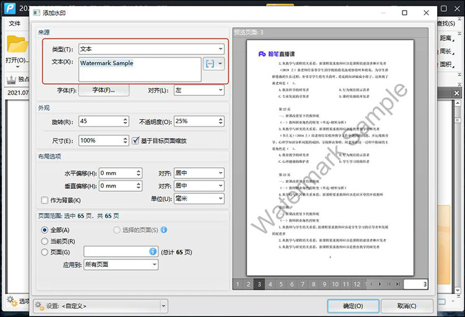465x317 pixels.
Task: Maximize the 添加水印 dialog
Action: (404, 13)
